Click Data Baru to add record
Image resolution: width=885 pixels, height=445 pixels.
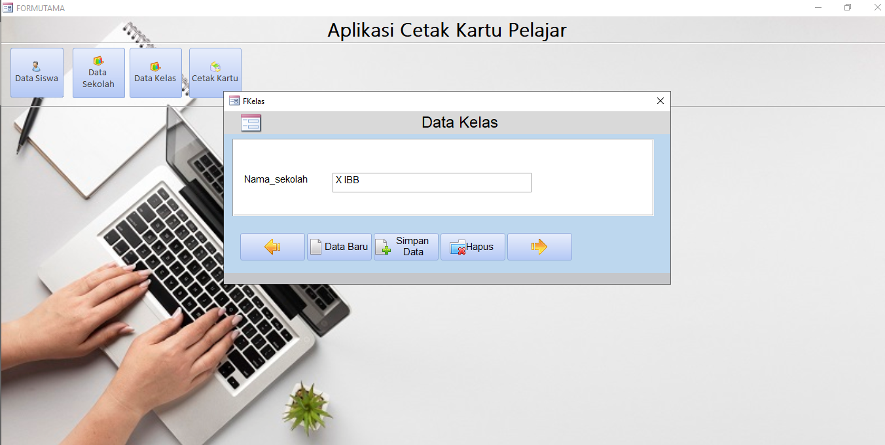tap(339, 247)
